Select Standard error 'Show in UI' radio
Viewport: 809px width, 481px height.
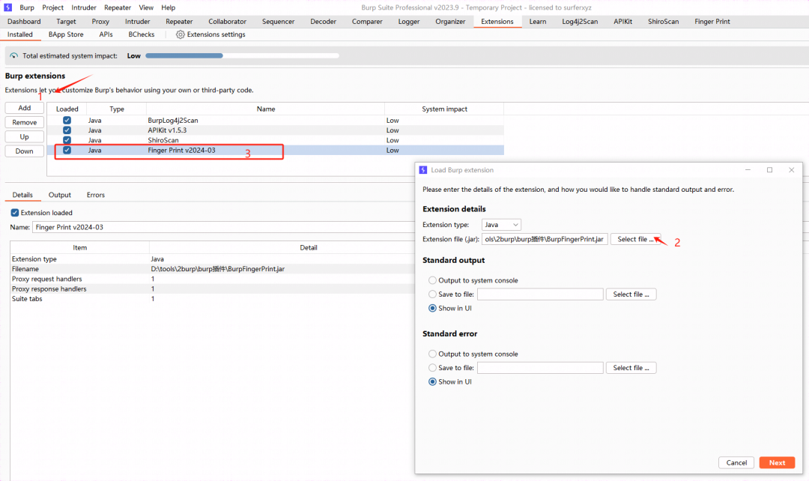click(432, 382)
